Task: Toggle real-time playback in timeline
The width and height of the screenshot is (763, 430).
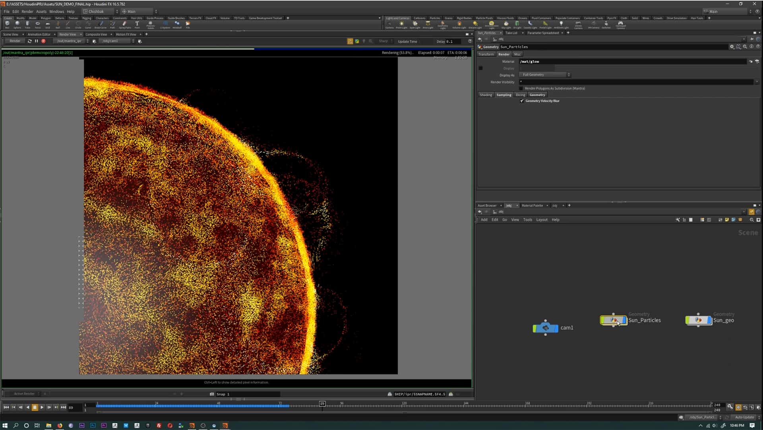Action: click(738, 407)
